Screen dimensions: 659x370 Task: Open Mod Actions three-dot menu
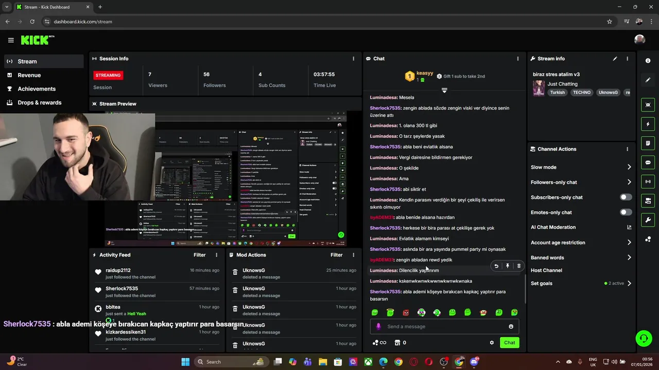(x=353, y=255)
